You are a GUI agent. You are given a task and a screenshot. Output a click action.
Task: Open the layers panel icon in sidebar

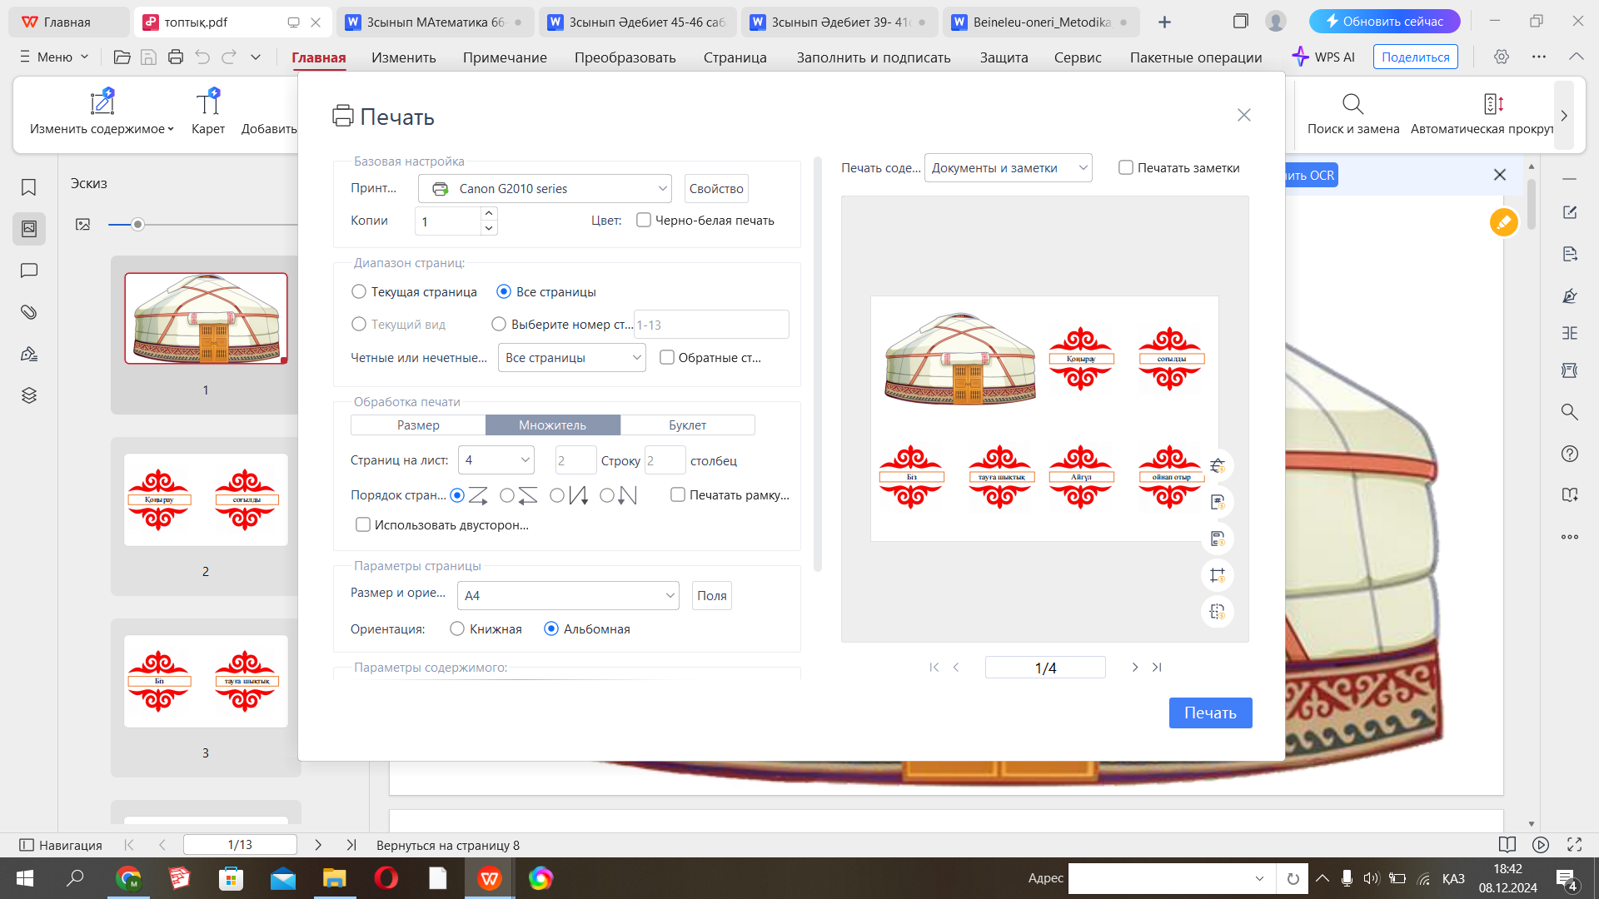(28, 395)
